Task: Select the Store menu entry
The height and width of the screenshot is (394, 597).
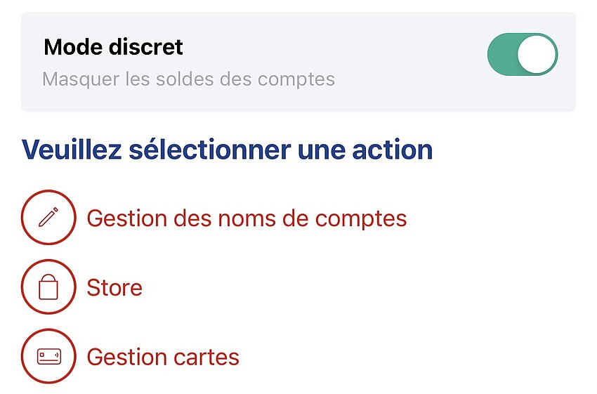Action: (x=82, y=287)
